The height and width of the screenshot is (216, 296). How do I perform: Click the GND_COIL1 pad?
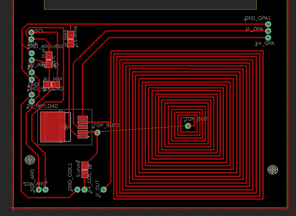(78, 190)
